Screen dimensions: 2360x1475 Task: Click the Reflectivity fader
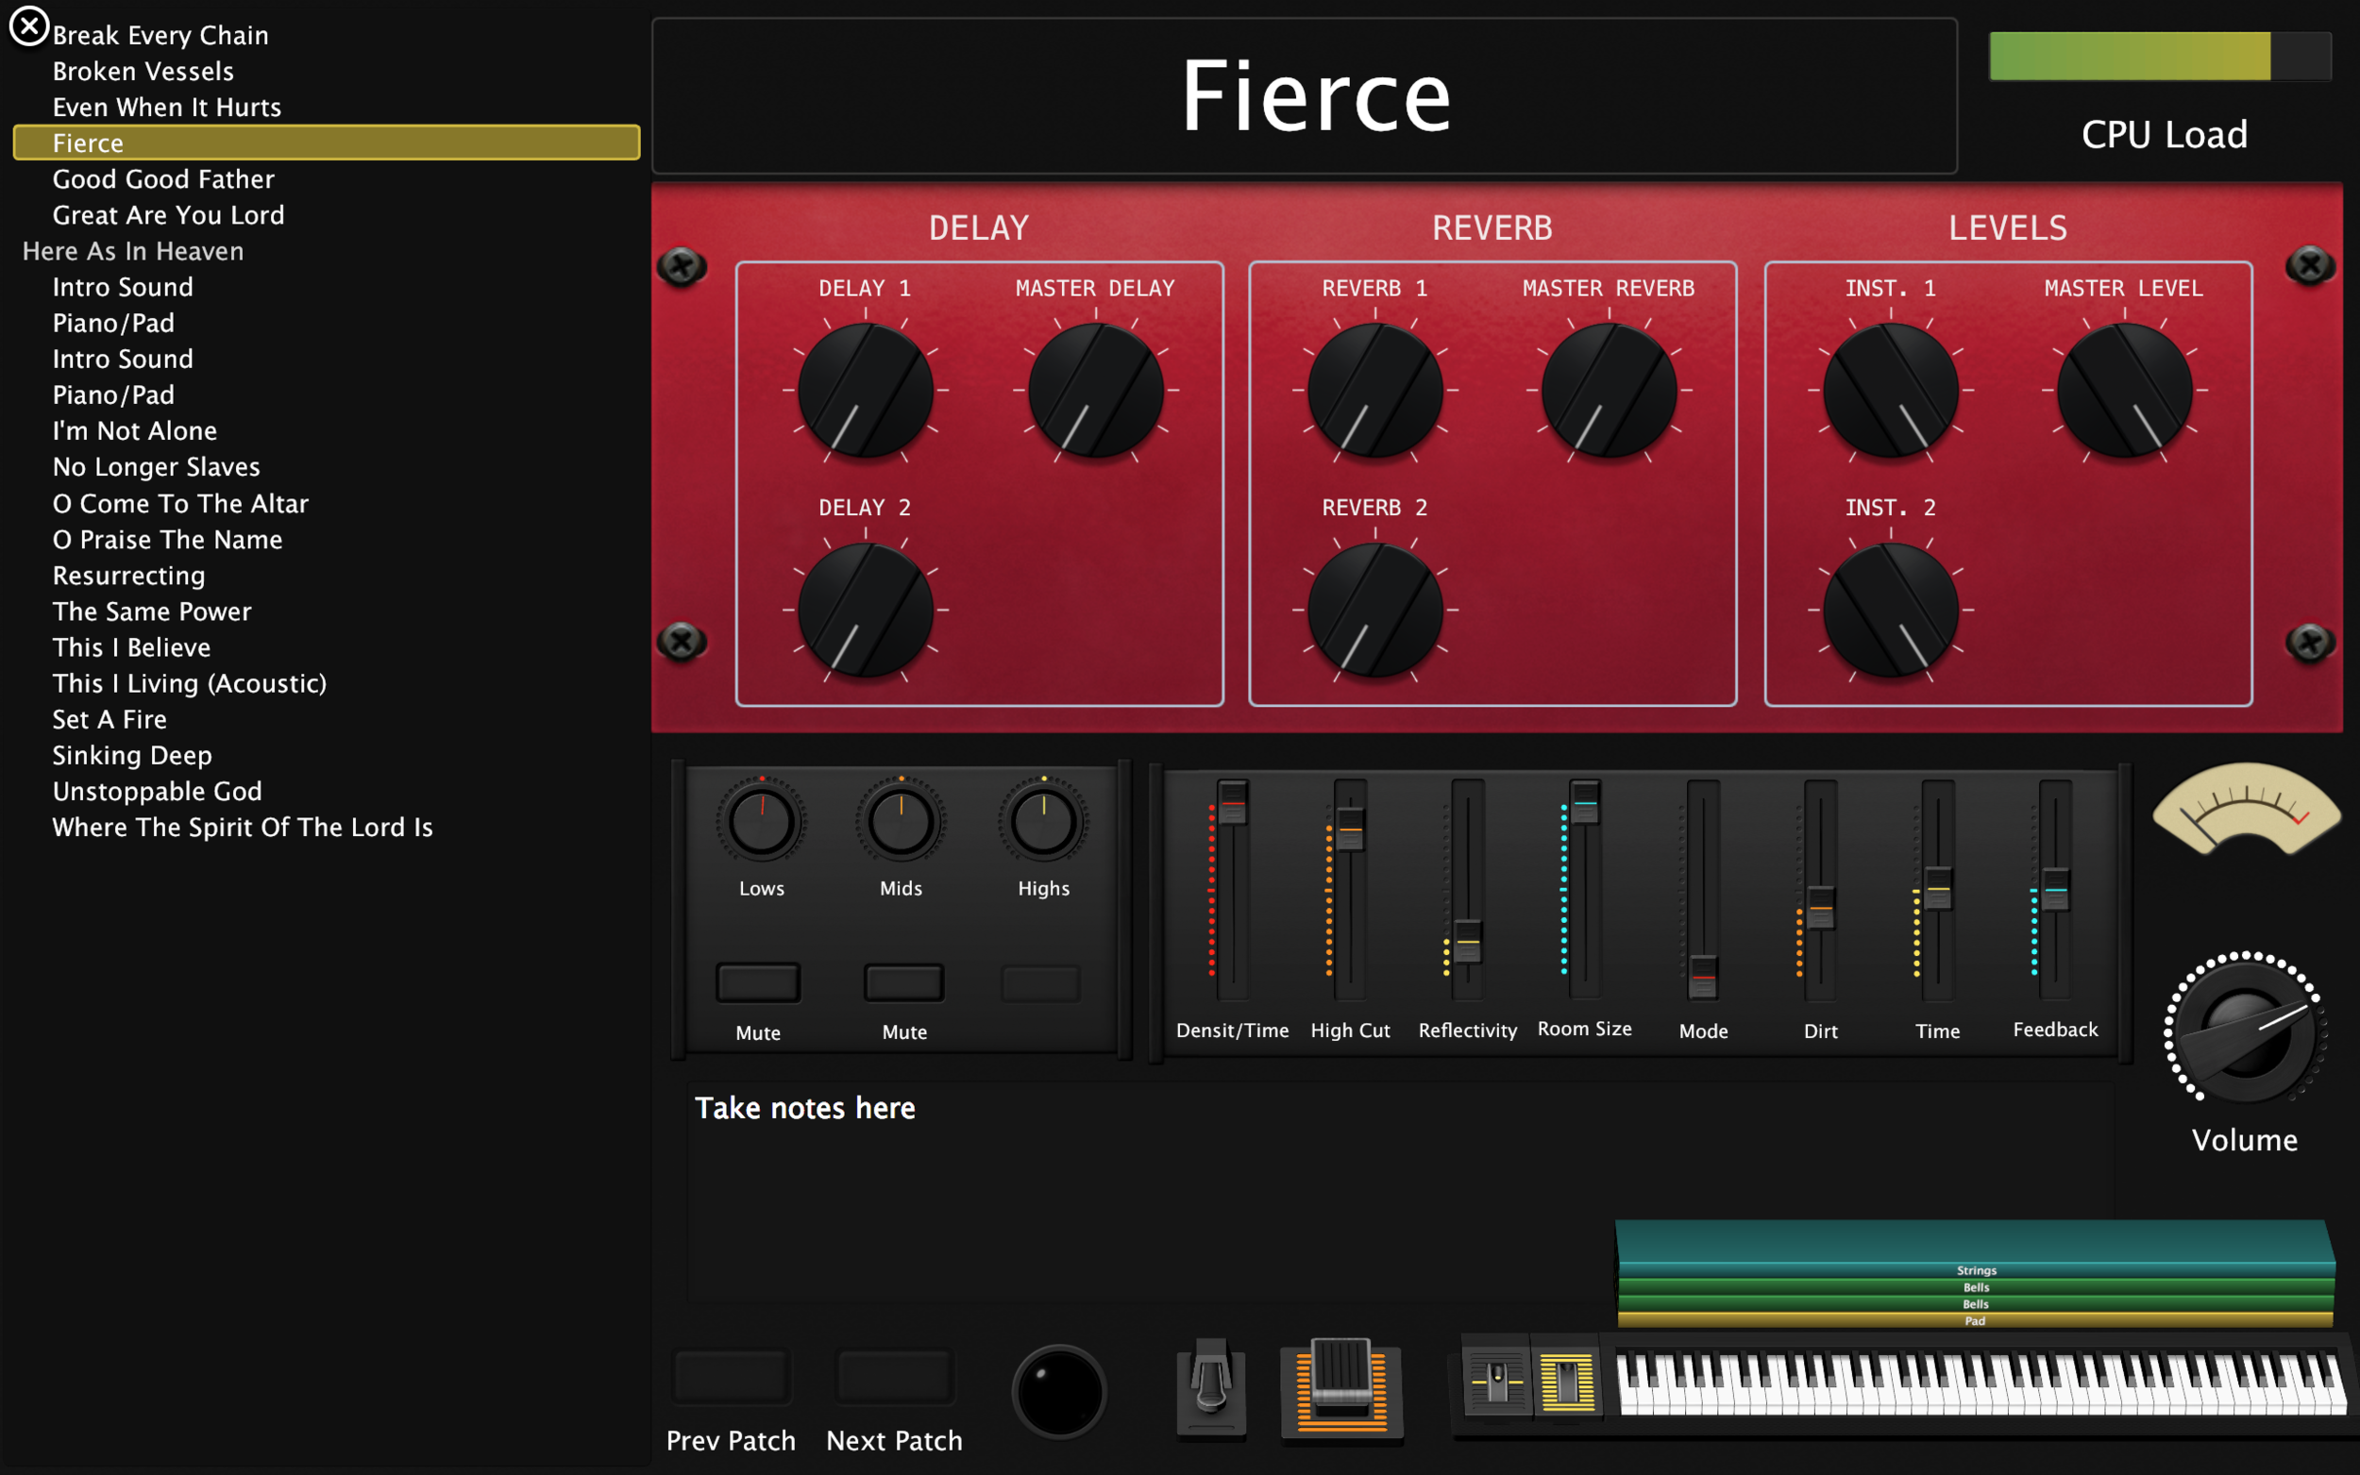click(x=1467, y=942)
